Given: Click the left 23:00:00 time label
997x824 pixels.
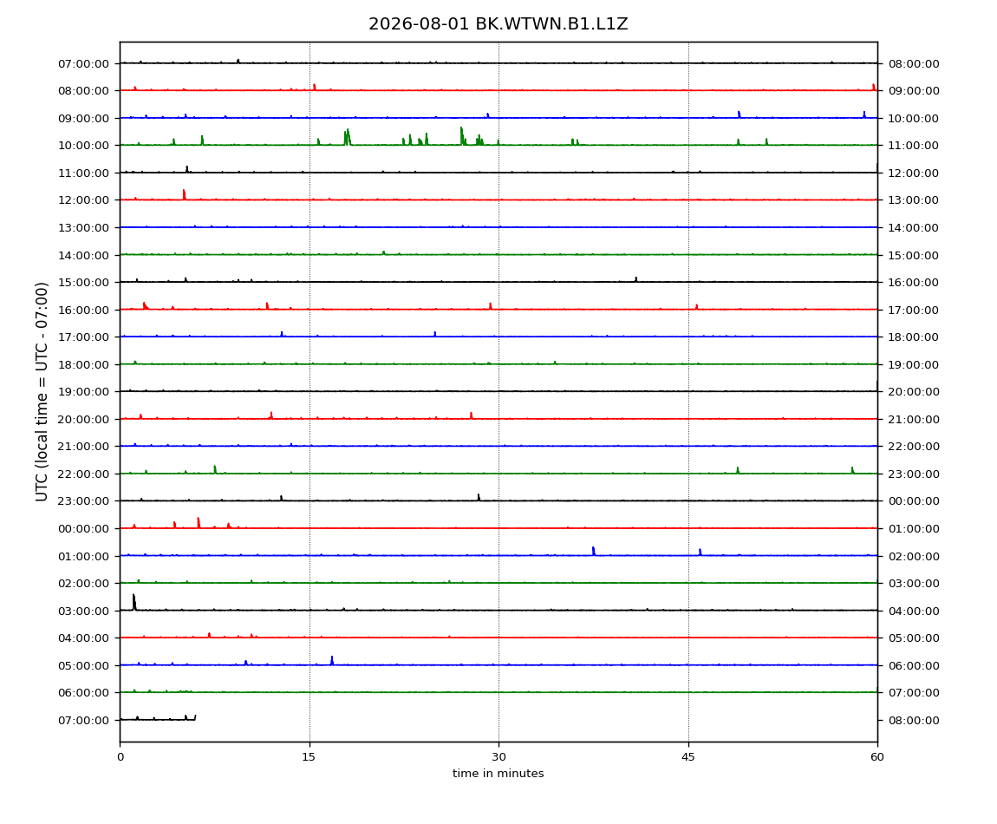Looking at the screenshot, I should click(83, 501).
